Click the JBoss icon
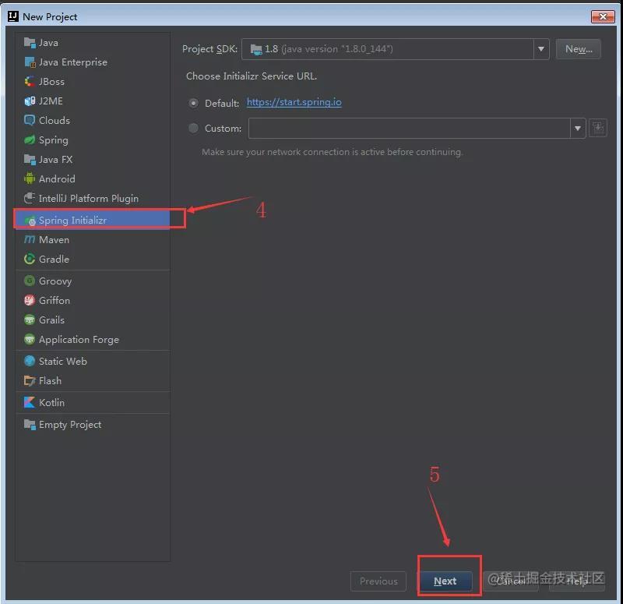Viewport: 623px width, 604px height. (30, 82)
